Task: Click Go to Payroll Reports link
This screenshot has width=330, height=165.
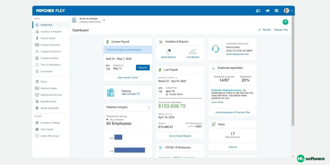Action: [180, 136]
